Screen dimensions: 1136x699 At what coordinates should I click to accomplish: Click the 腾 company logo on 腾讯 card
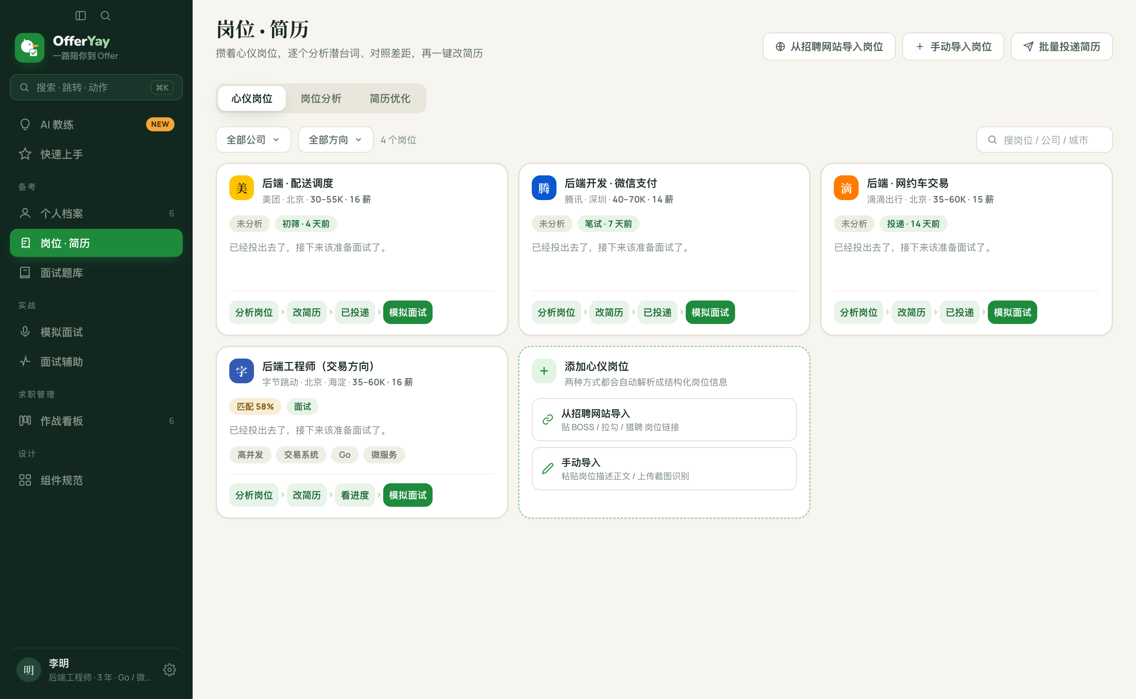pos(543,188)
